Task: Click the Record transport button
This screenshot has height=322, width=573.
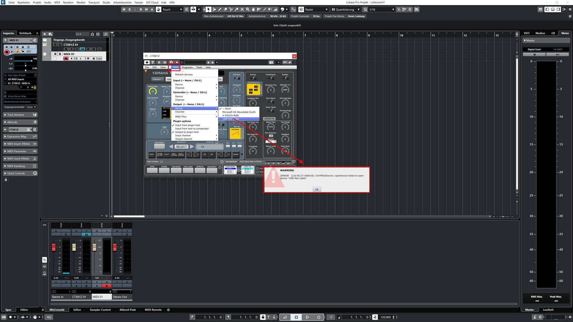Action: click(x=318, y=317)
